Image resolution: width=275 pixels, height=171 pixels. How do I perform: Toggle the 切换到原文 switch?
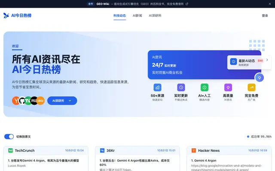click(9, 137)
